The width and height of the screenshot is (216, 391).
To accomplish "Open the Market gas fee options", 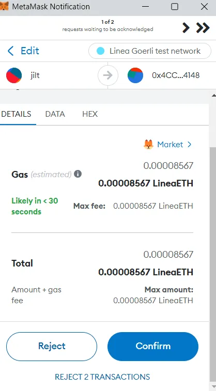I will point(170,145).
